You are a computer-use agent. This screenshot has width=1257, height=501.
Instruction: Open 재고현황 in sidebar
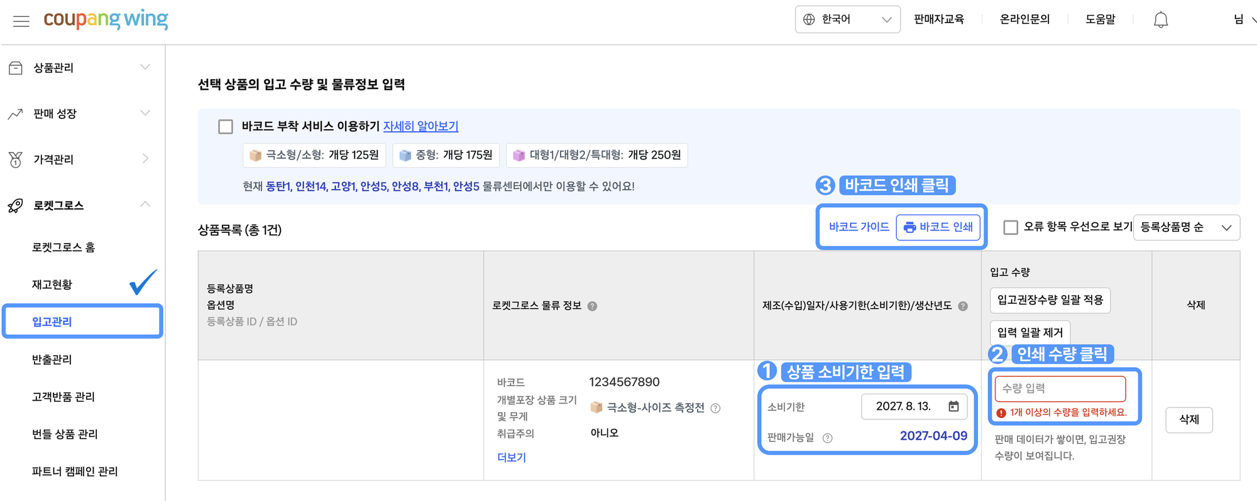pyautogui.click(x=52, y=284)
